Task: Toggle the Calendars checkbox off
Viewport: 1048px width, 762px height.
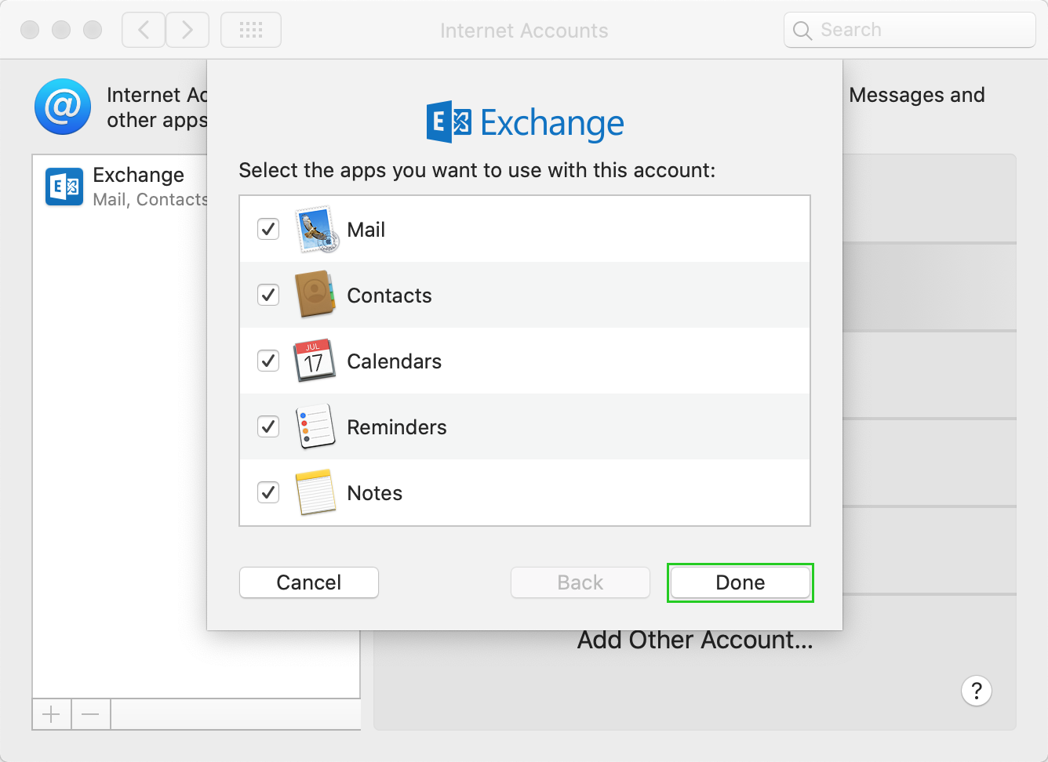Action: click(268, 361)
